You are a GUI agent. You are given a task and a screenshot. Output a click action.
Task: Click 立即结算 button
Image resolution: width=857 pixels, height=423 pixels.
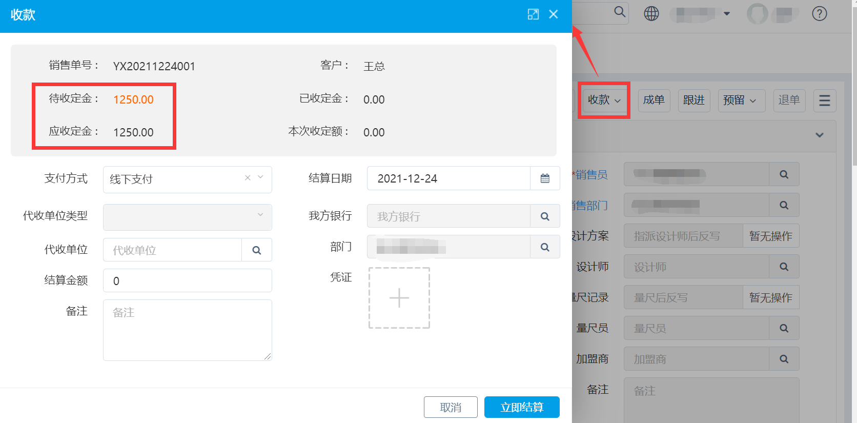pyautogui.click(x=522, y=407)
